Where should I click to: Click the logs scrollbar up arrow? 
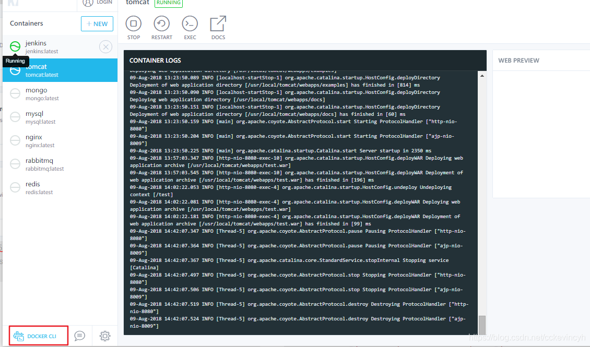click(482, 76)
